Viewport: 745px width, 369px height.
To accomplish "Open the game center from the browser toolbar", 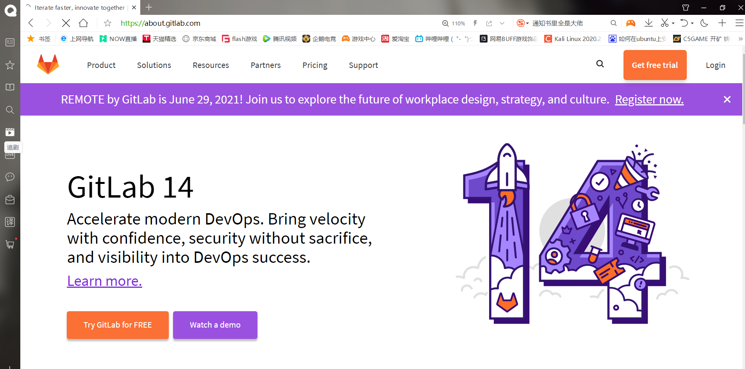I will click(x=631, y=23).
